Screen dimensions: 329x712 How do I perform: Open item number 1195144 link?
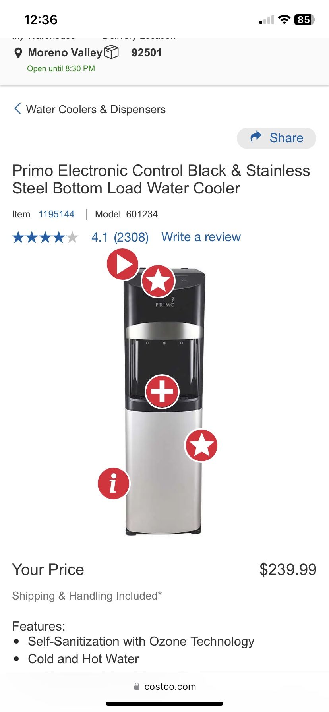tap(56, 214)
